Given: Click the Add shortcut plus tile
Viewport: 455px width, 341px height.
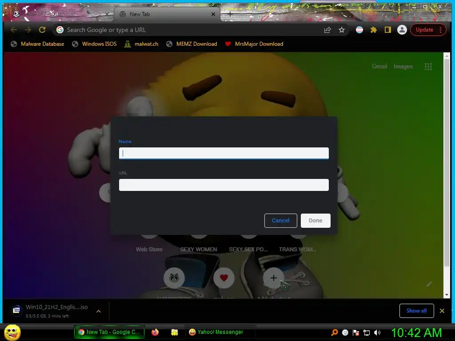Looking at the screenshot, I should tap(273, 278).
